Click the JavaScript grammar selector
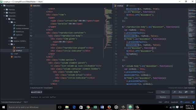196x110 pixels. click(174, 102)
